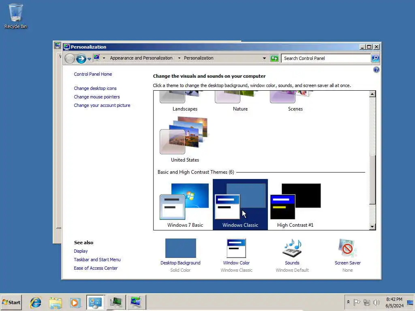Expand the arrow after Appearance and Personalization

pyautogui.click(x=179, y=58)
